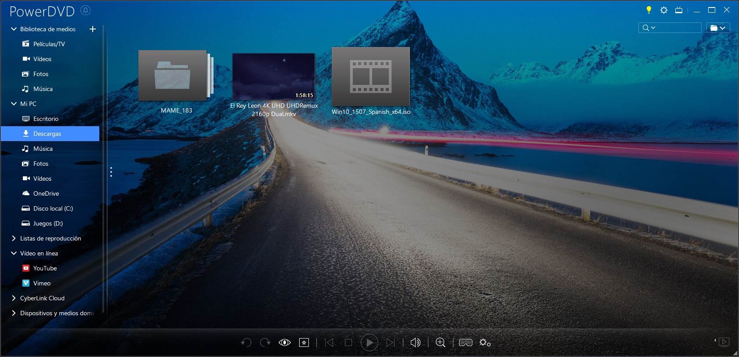Click the sidebar resize handle dots

111,172
